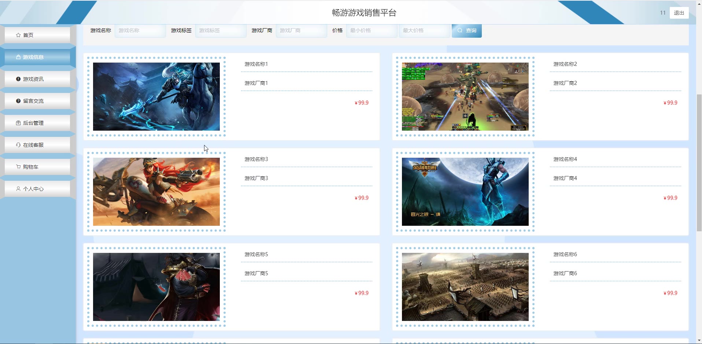Click the cart icon beside 购物车
Image resolution: width=702 pixels, height=344 pixels.
click(x=18, y=167)
